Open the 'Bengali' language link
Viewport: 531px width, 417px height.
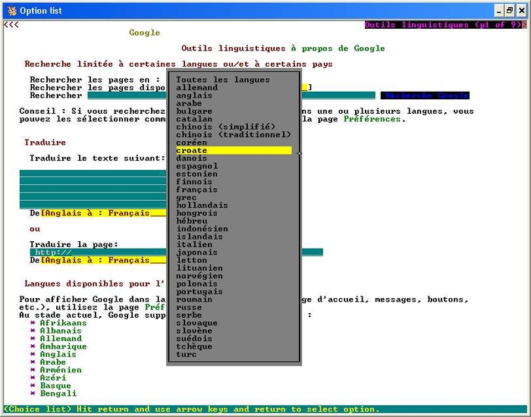(58, 393)
